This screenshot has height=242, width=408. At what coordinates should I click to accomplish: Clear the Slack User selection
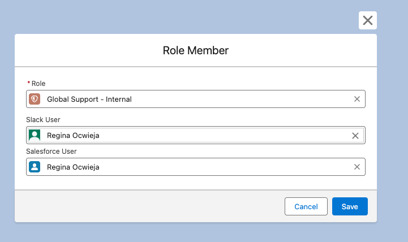coord(355,136)
